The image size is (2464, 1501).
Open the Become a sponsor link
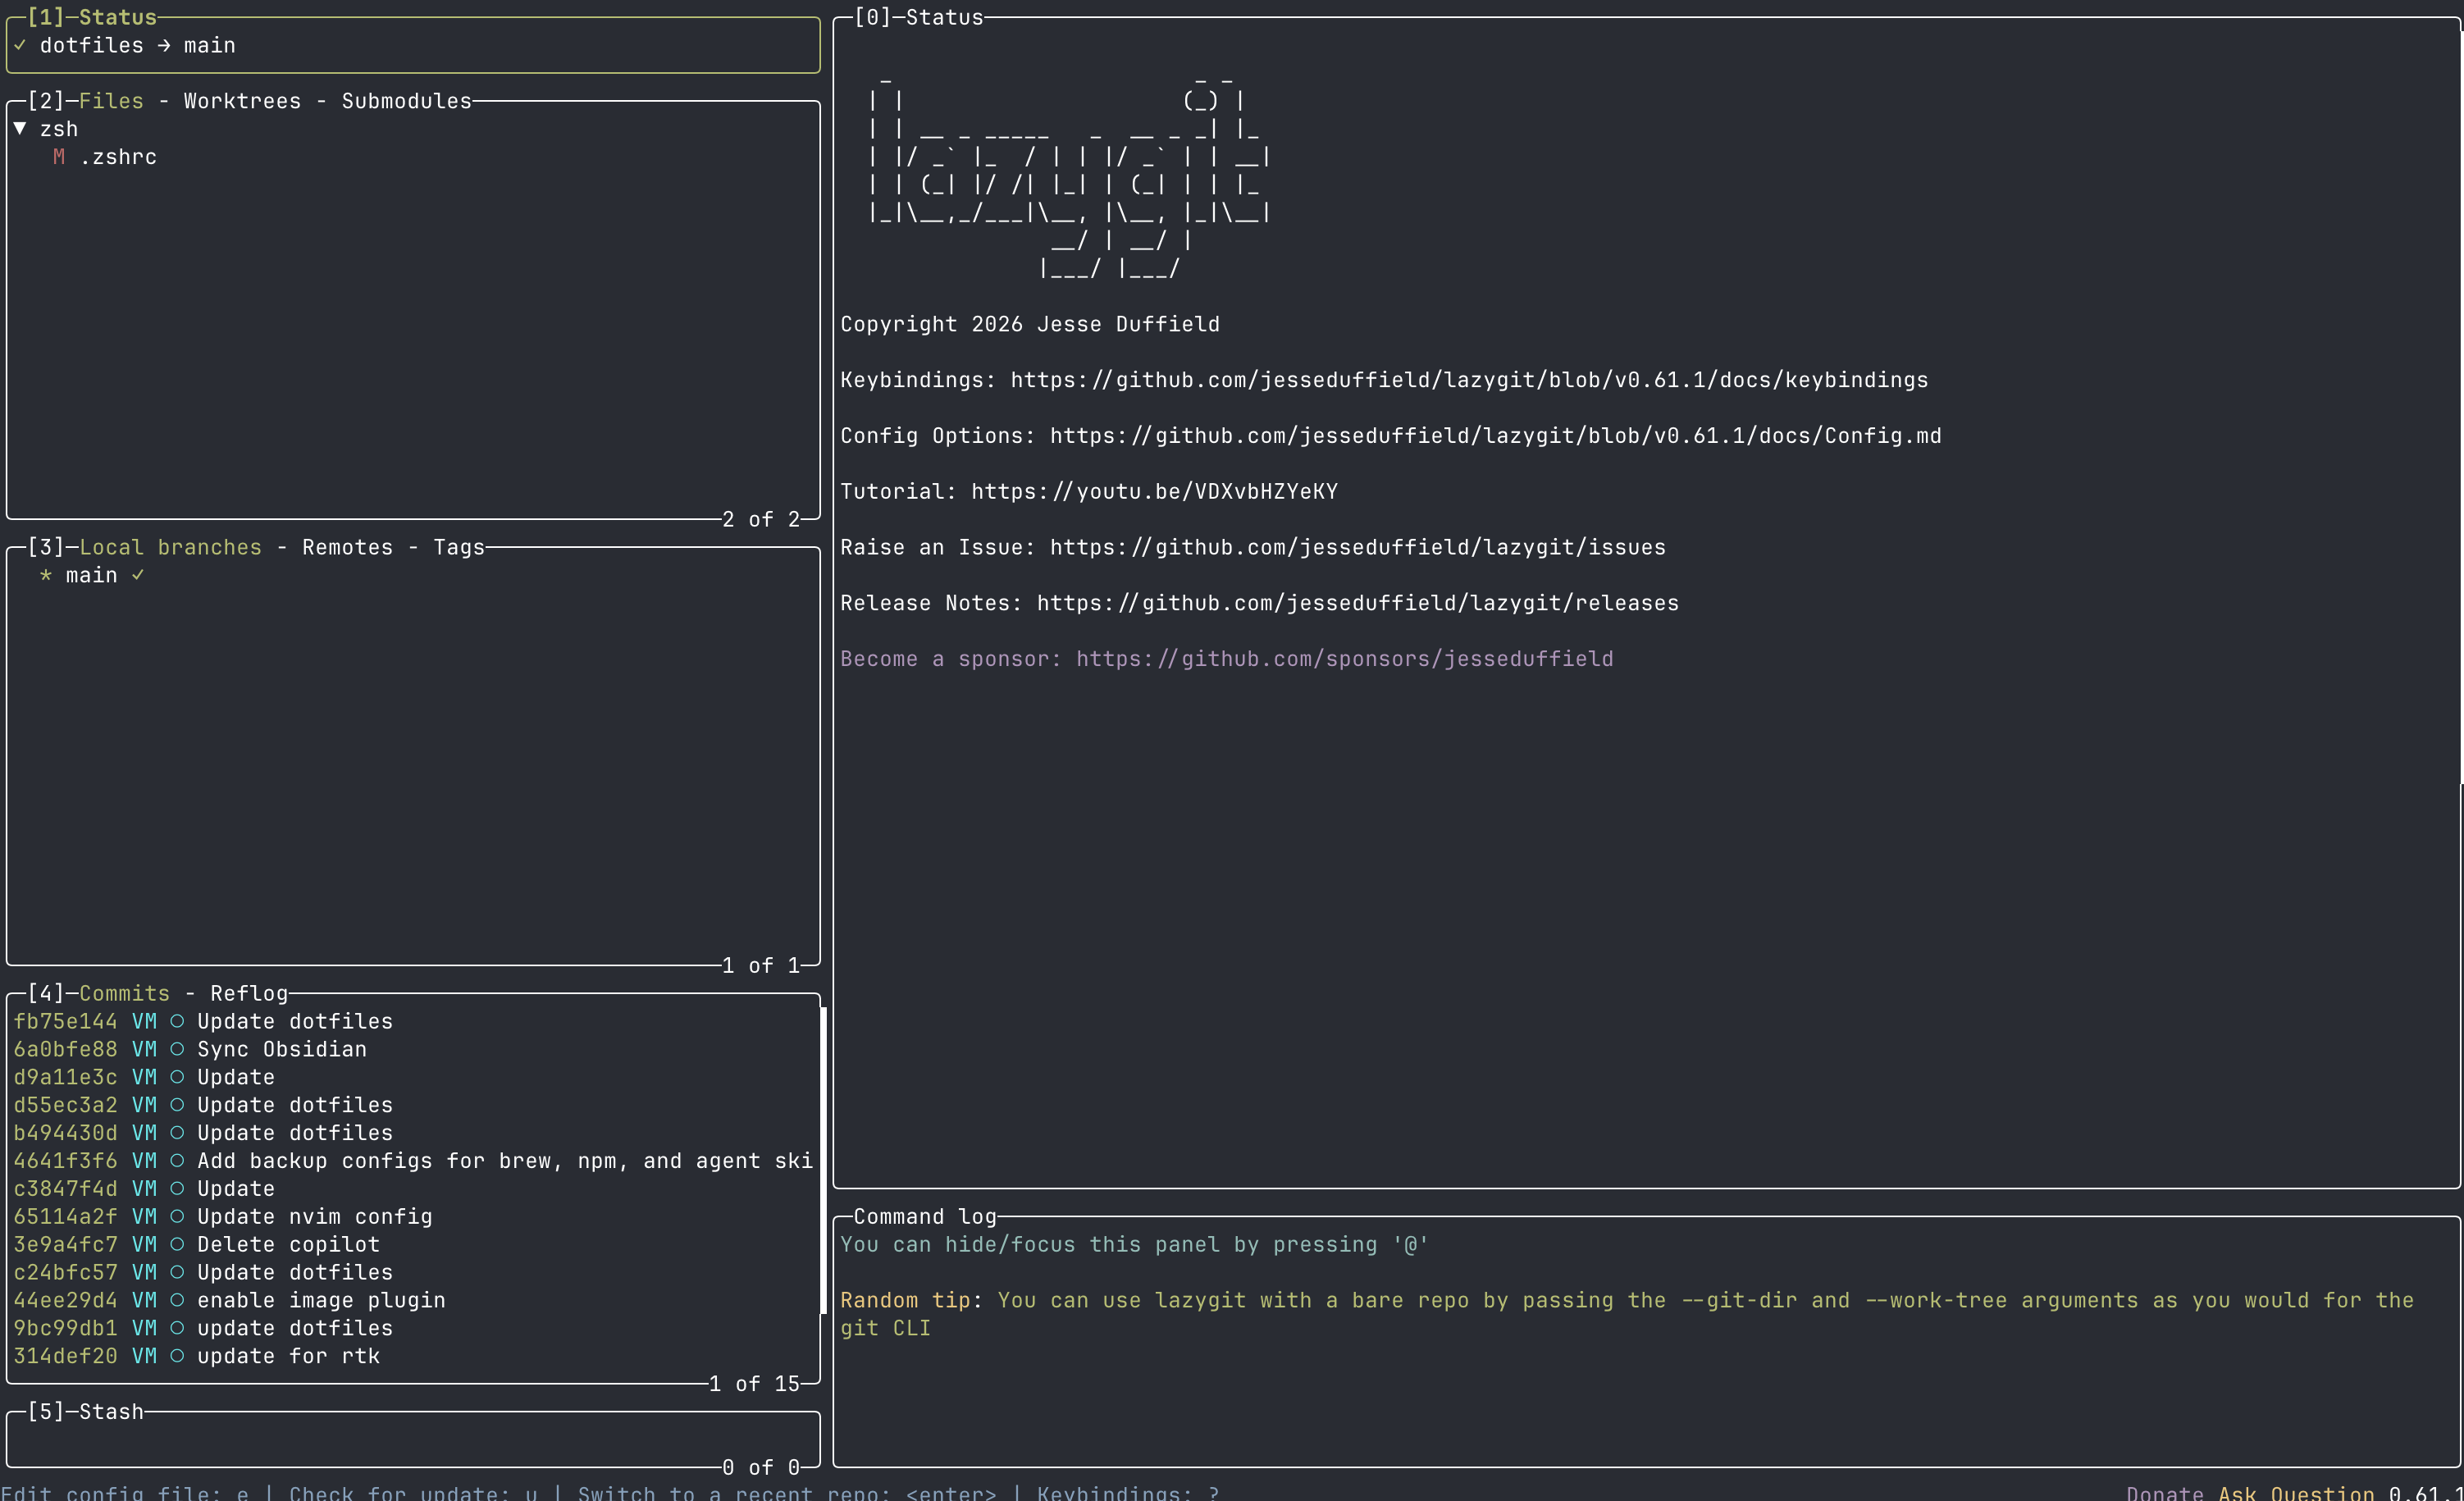[x=1344, y=659]
